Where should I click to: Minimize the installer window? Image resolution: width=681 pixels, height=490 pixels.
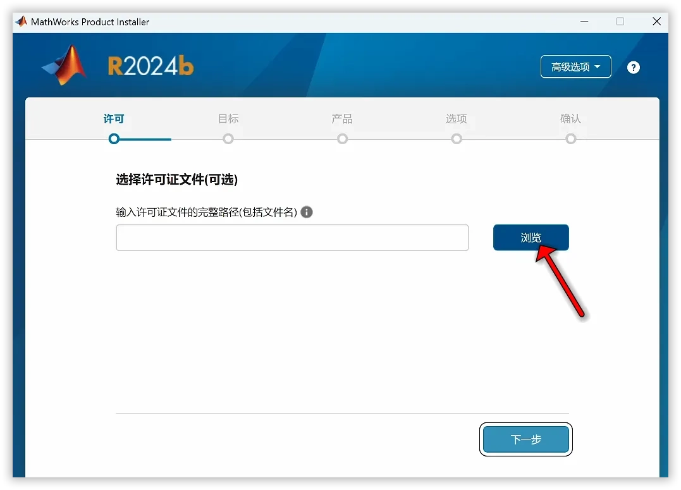point(584,21)
